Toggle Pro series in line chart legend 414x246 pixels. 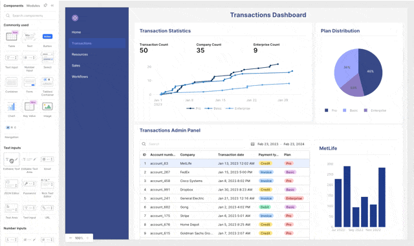tap(193, 108)
